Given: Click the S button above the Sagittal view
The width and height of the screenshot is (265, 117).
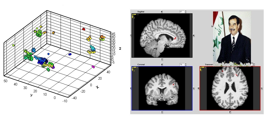Looking at the screenshot, I should [162, 12].
